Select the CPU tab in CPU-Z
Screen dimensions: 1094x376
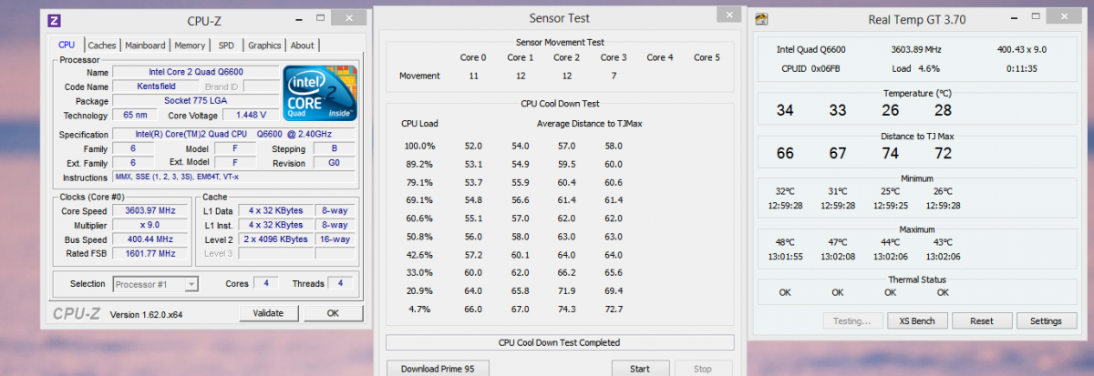[x=67, y=45]
